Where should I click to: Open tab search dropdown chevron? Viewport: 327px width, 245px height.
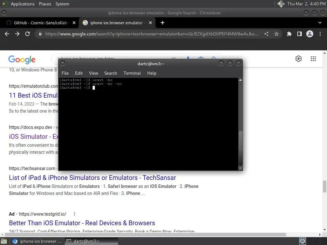click(320, 23)
